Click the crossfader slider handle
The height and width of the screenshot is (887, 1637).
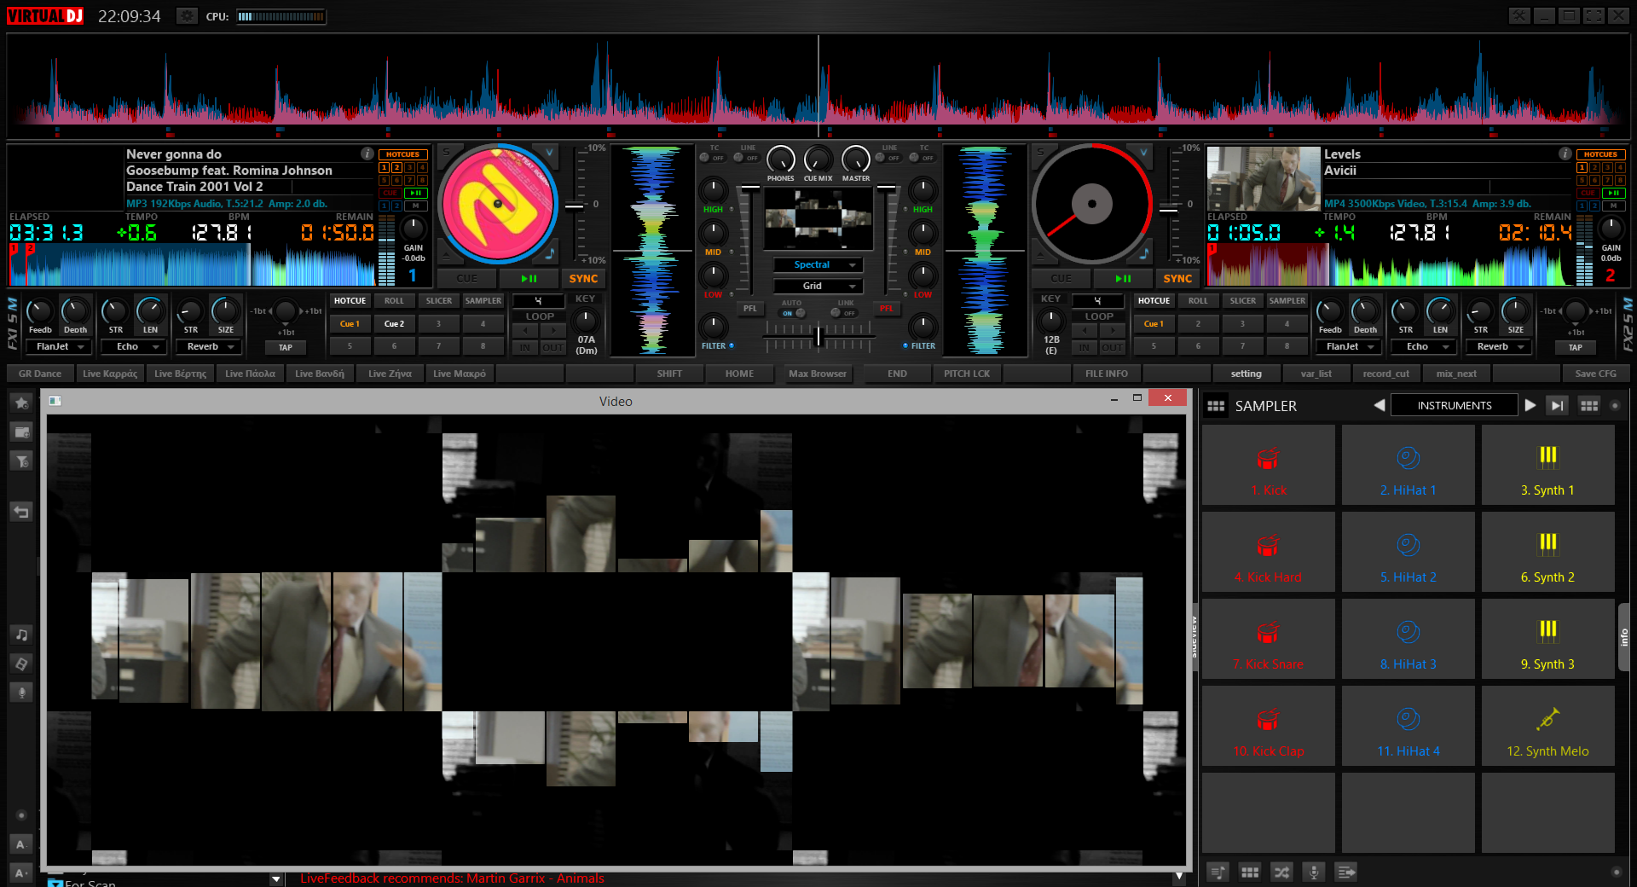818,336
